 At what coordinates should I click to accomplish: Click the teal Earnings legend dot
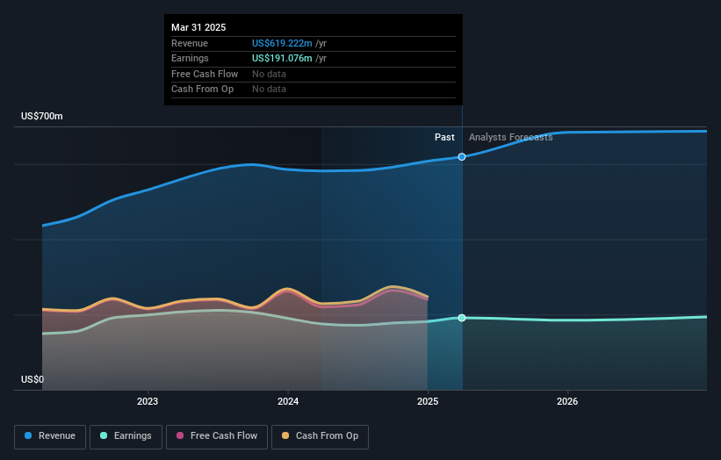pyautogui.click(x=104, y=435)
